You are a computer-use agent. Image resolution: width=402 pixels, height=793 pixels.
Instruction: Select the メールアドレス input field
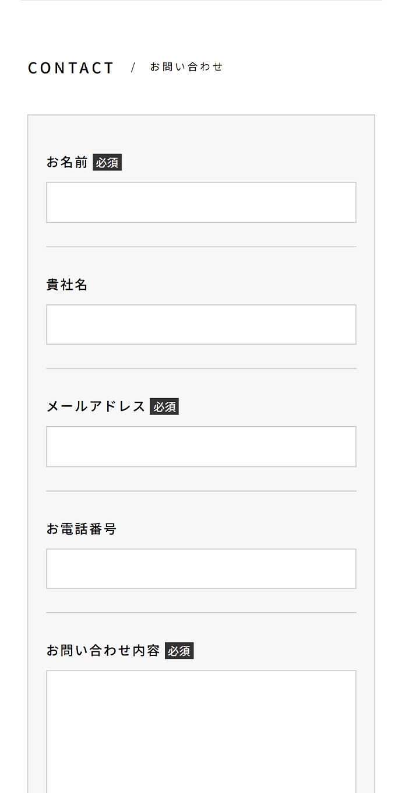[x=201, y=447]
